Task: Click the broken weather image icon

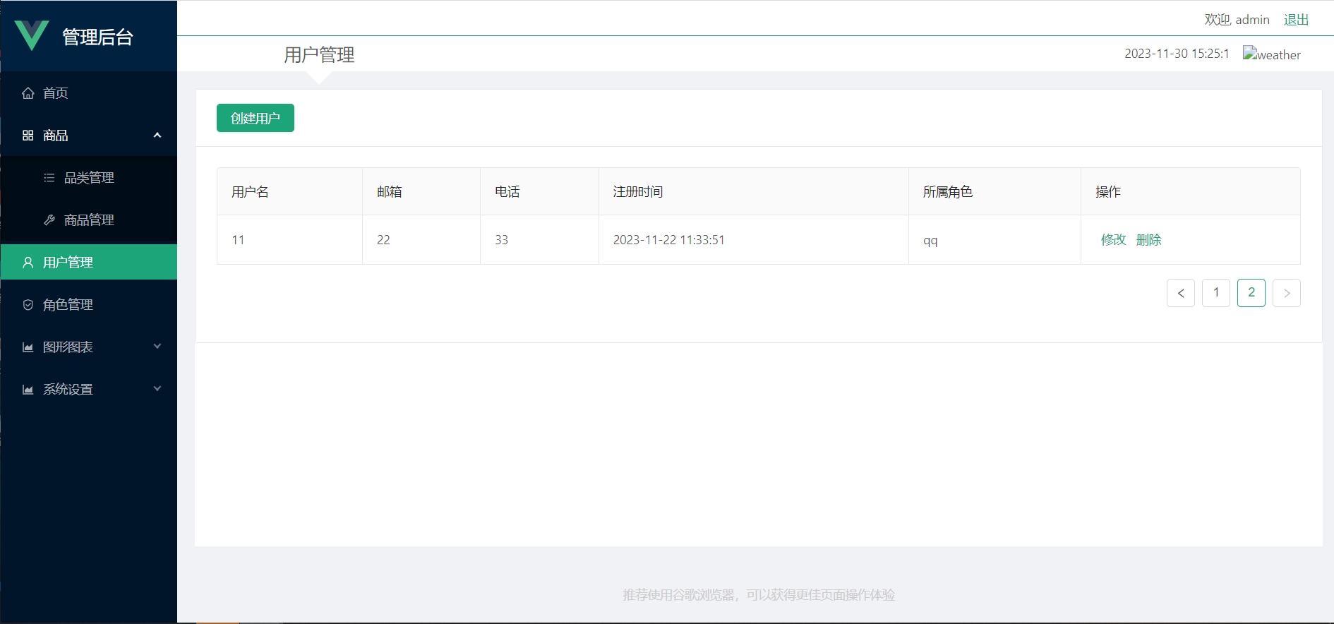Action: coord(1249,53)
